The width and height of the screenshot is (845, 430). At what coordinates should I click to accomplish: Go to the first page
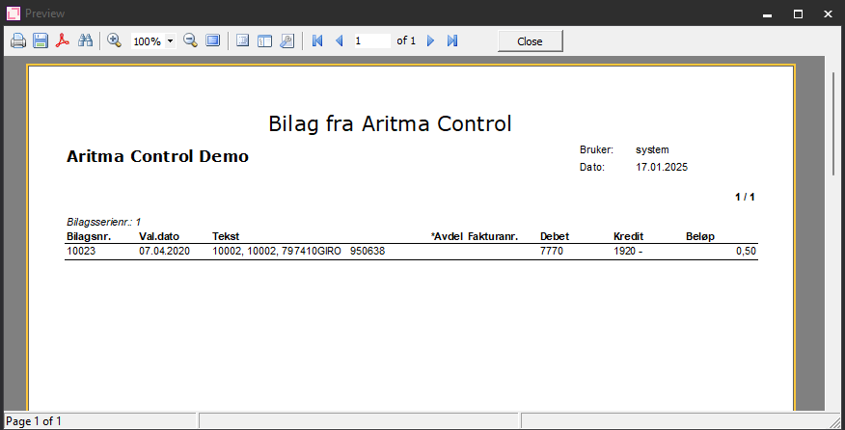click(317, 41)
